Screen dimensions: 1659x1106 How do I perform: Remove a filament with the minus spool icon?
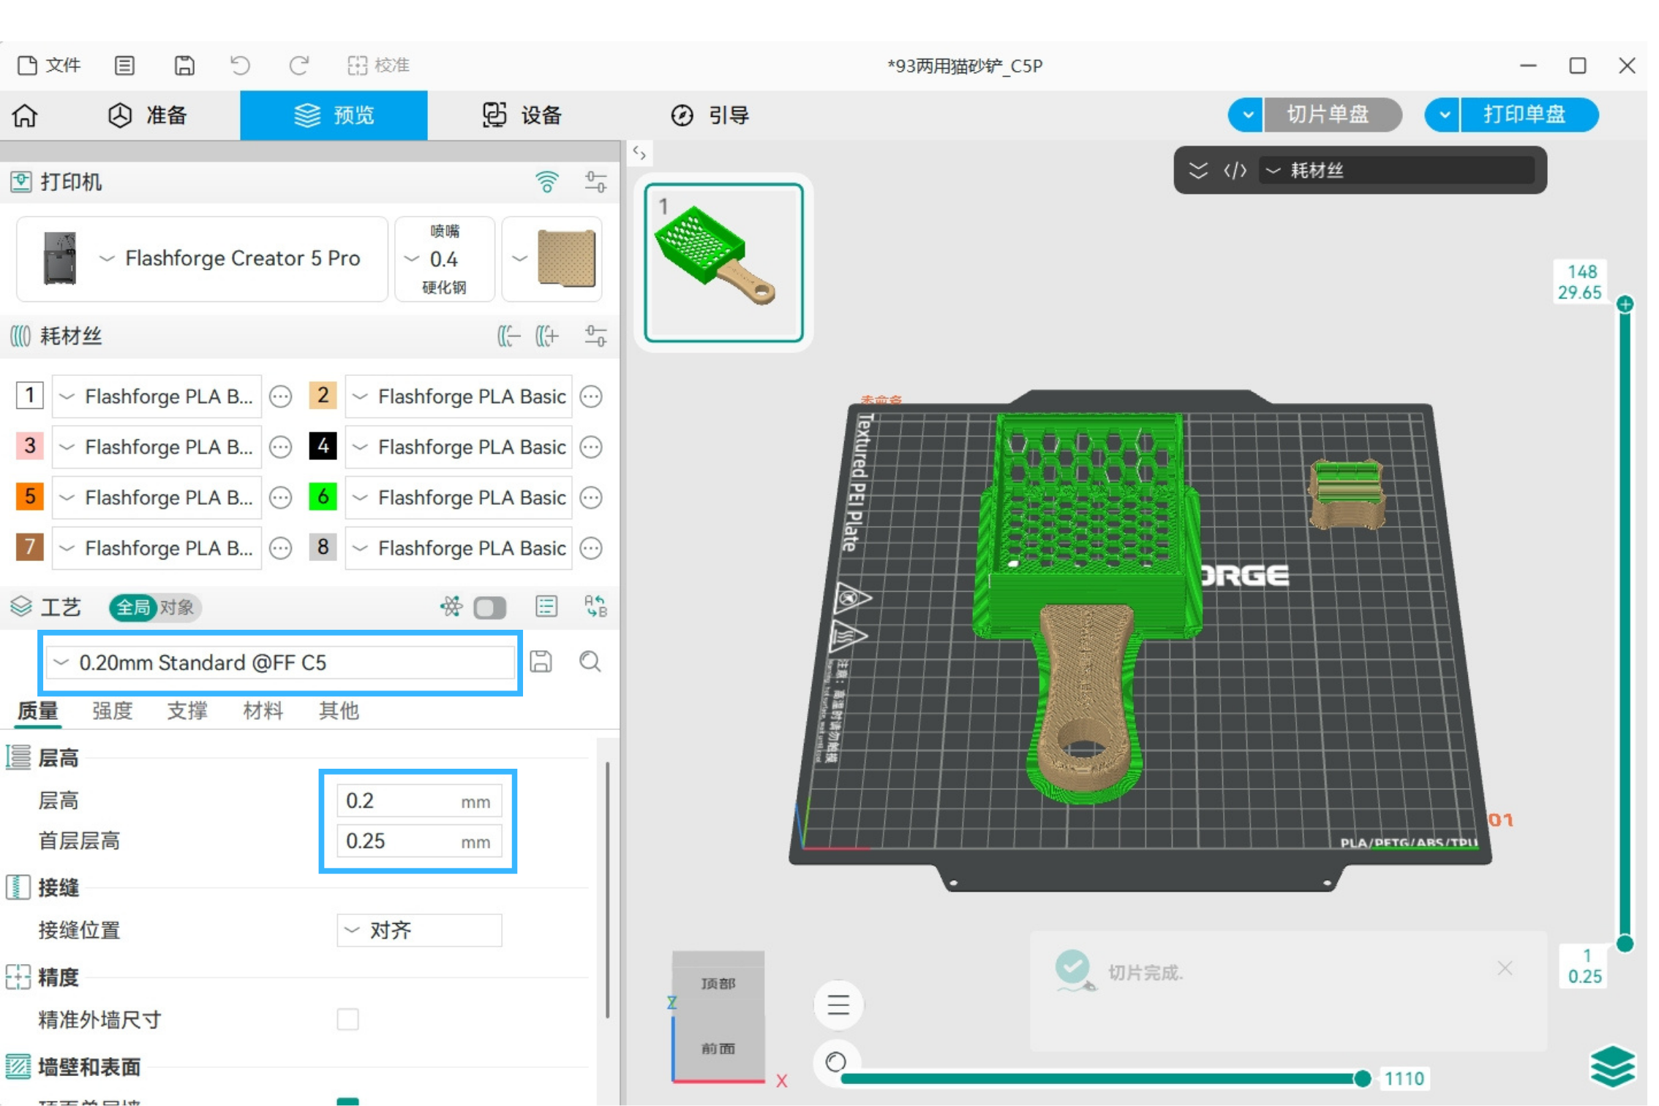point(509,336)
